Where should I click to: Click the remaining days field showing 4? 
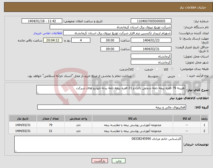pyautogui.click(x=81, y=40)
